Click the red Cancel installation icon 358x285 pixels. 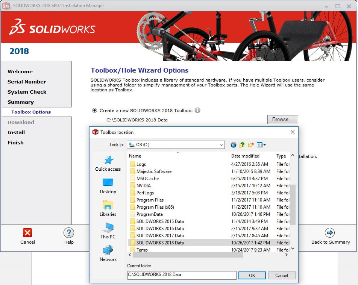pyautogui.click(x=27, y=233)
